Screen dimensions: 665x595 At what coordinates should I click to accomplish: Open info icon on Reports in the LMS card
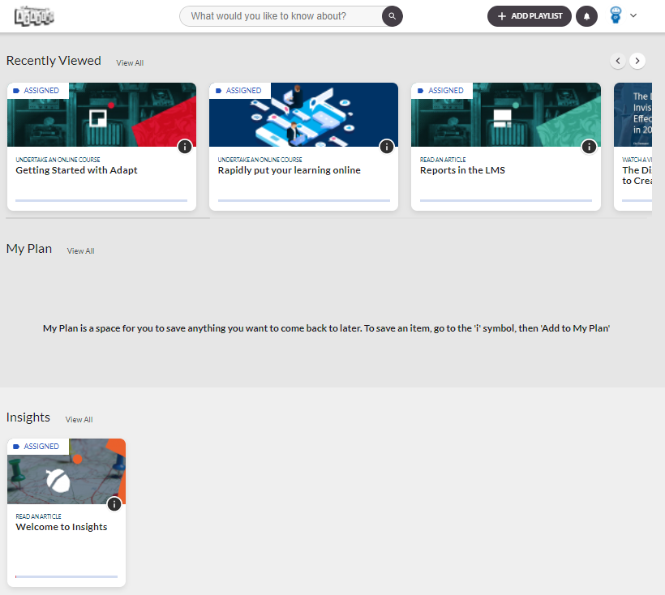pyautogui.click(x=589, y=147)
